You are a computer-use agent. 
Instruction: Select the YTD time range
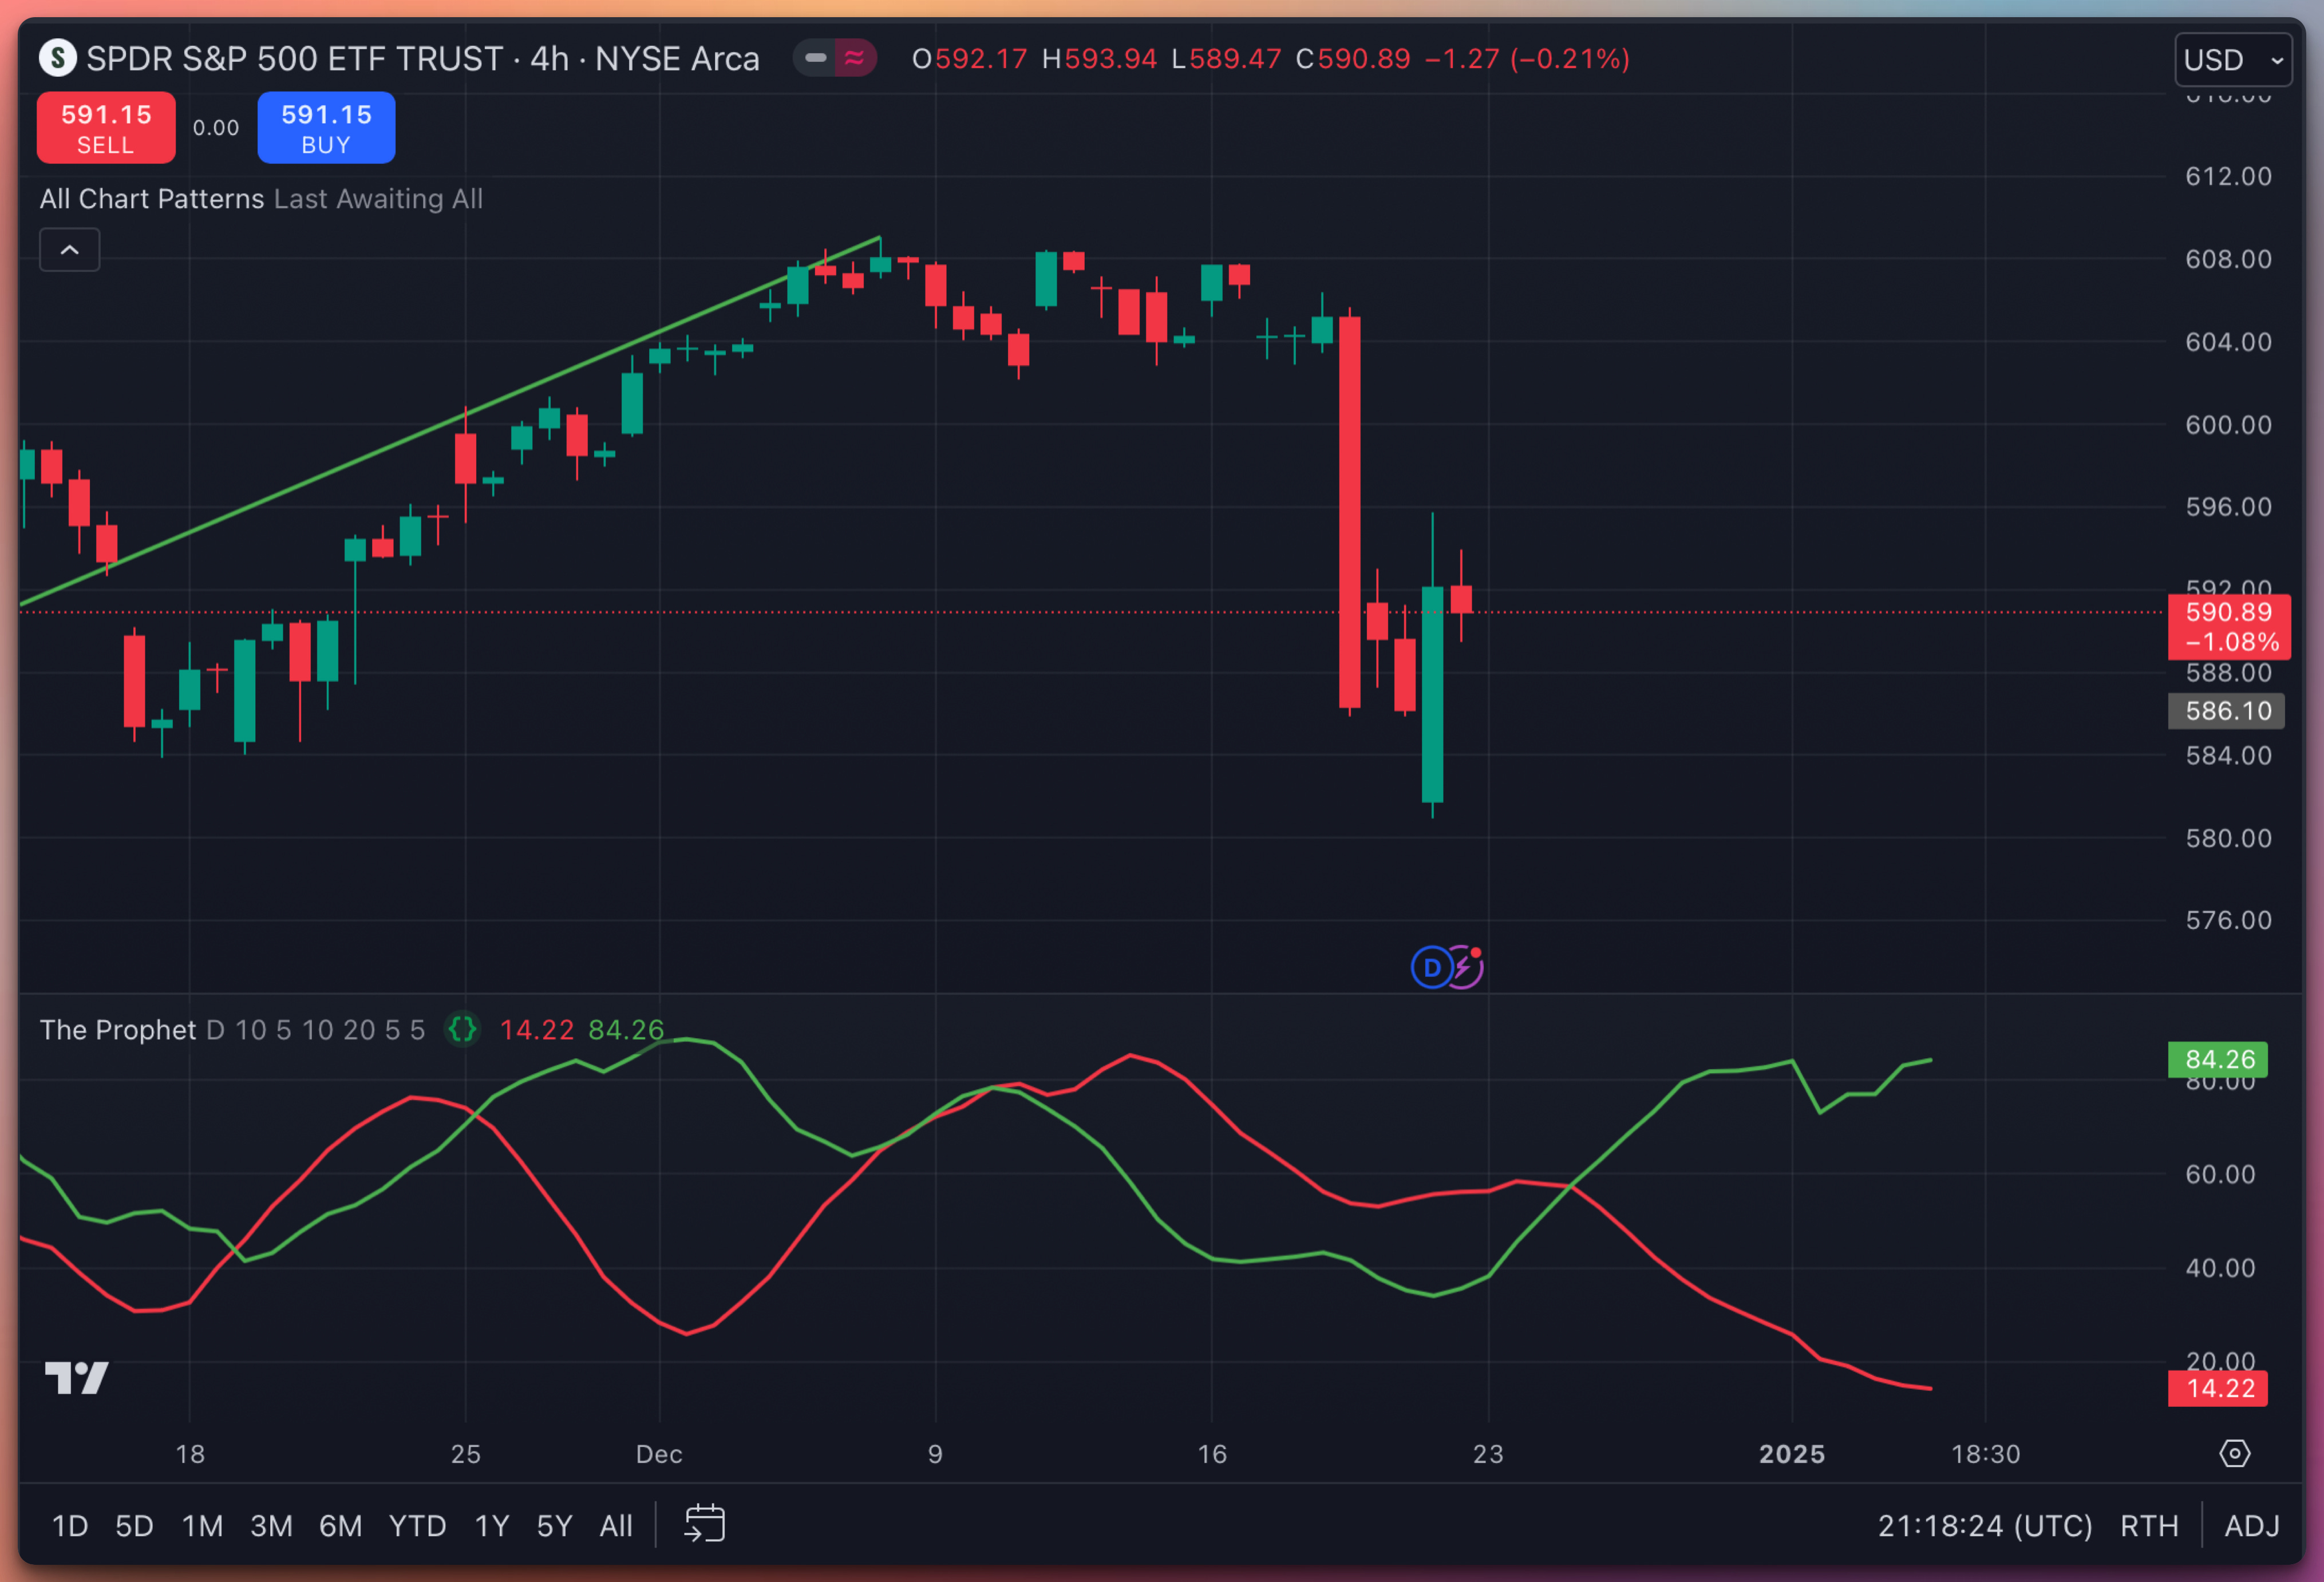click(x=417, y=1526)
